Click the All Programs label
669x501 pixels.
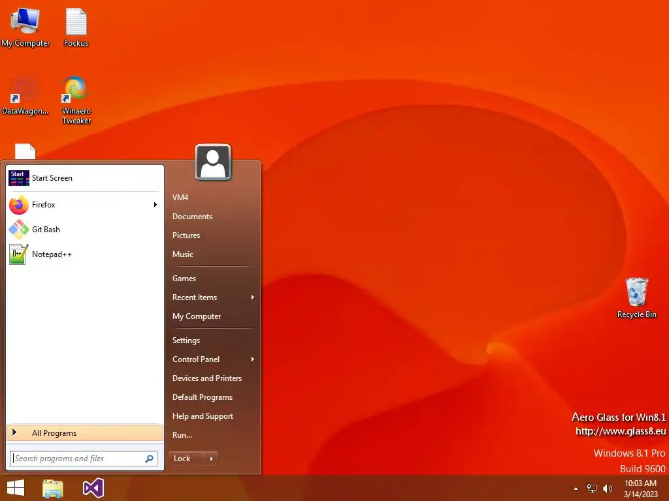click(x=54, y=433)
